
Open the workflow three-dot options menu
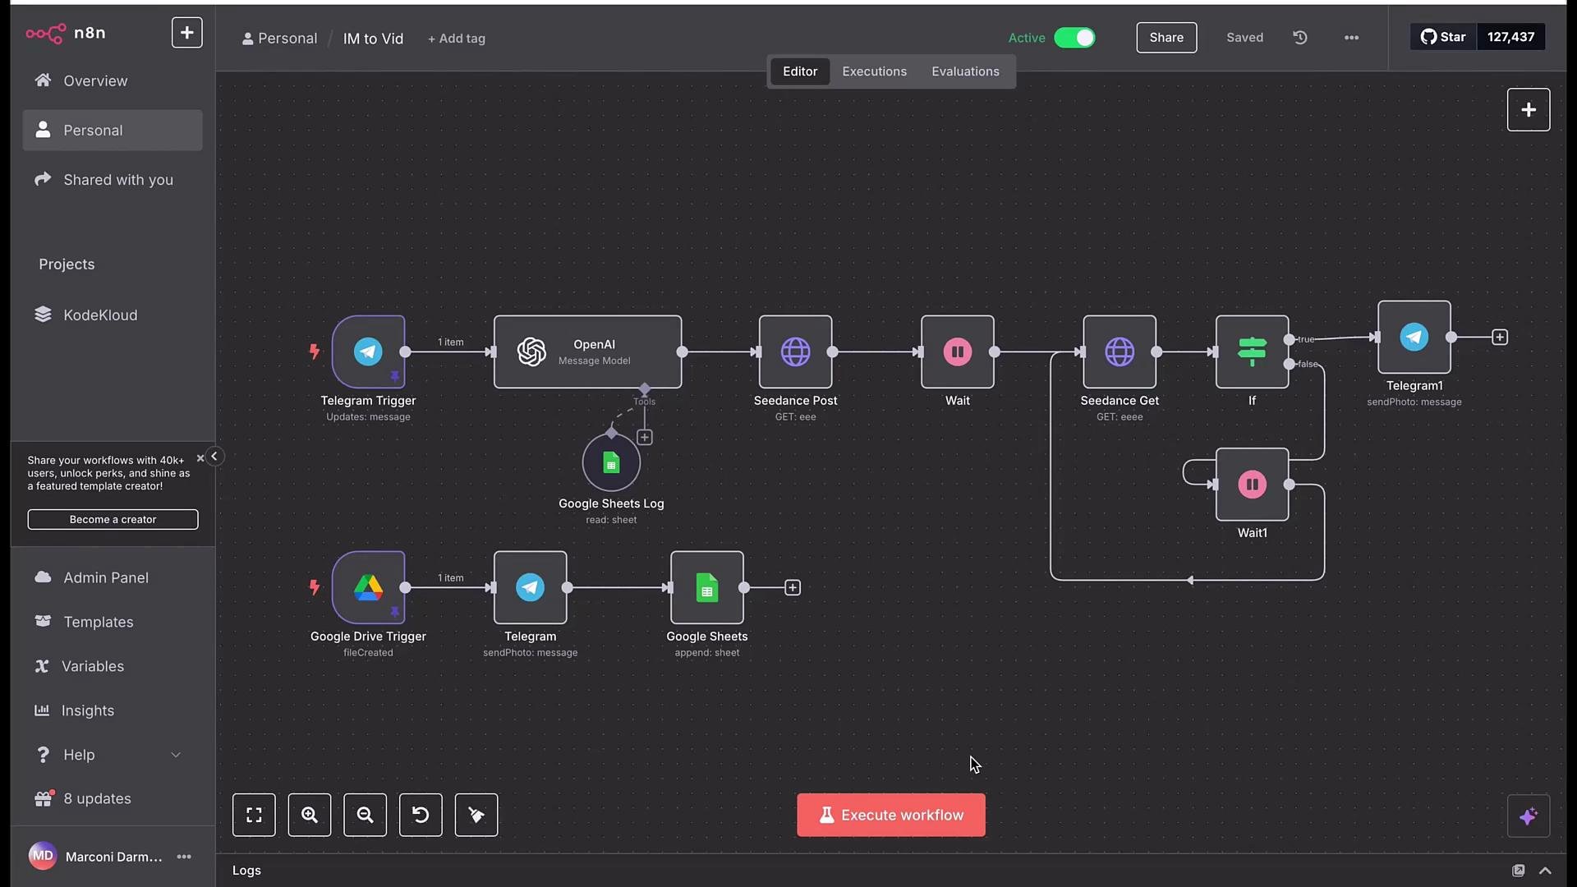click(1351, 38)
